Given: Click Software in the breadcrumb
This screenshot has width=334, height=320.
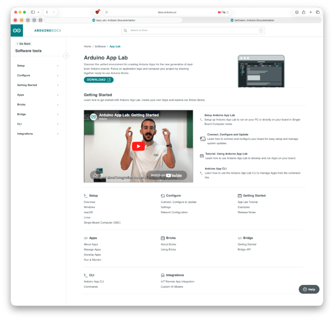Looking at the screenshot, I should (100, 46).
